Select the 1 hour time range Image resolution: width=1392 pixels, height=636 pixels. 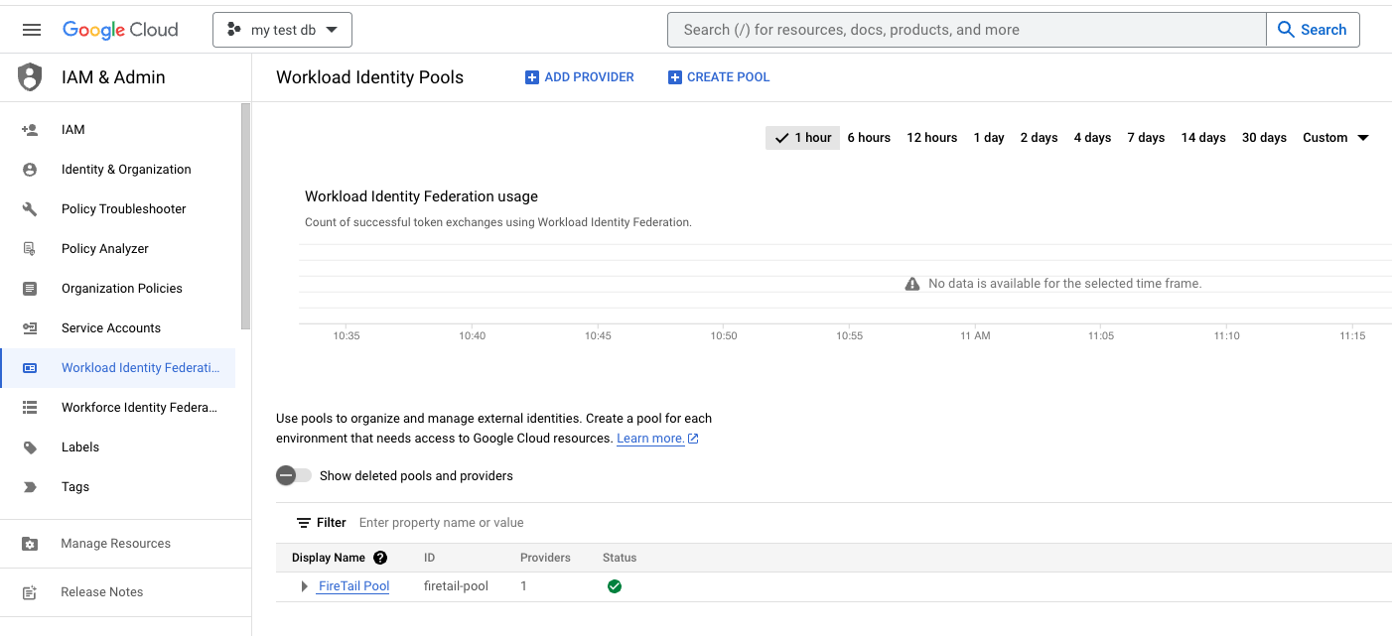coord(802,138)
